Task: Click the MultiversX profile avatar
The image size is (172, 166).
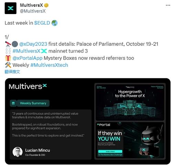Action: 11,8
